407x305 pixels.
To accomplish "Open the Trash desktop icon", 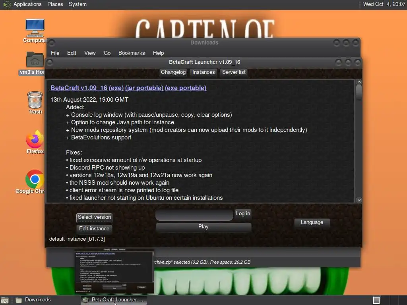I will (35, 103).
